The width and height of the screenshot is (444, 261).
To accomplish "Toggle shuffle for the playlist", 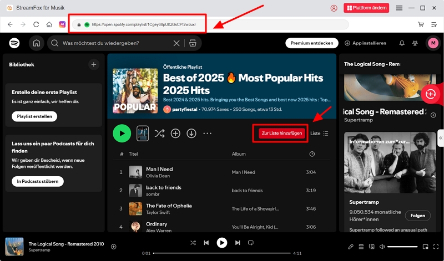I will point(159,133).
